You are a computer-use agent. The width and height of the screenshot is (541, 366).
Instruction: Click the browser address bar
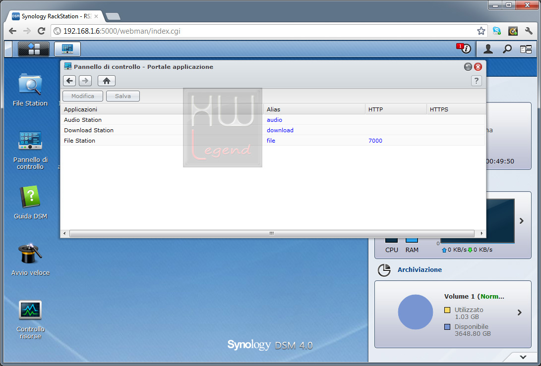tap(269, 31)
